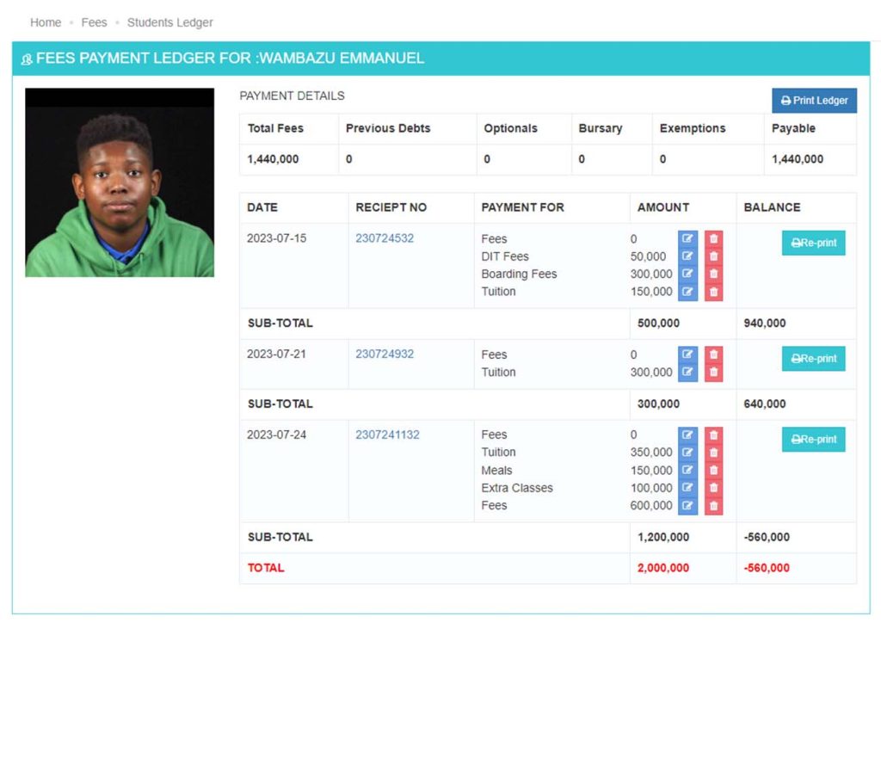881x783 pixels.
Task: Open the Home breadcrumb page
Action: pyautogui.click(x=45, y=22)
